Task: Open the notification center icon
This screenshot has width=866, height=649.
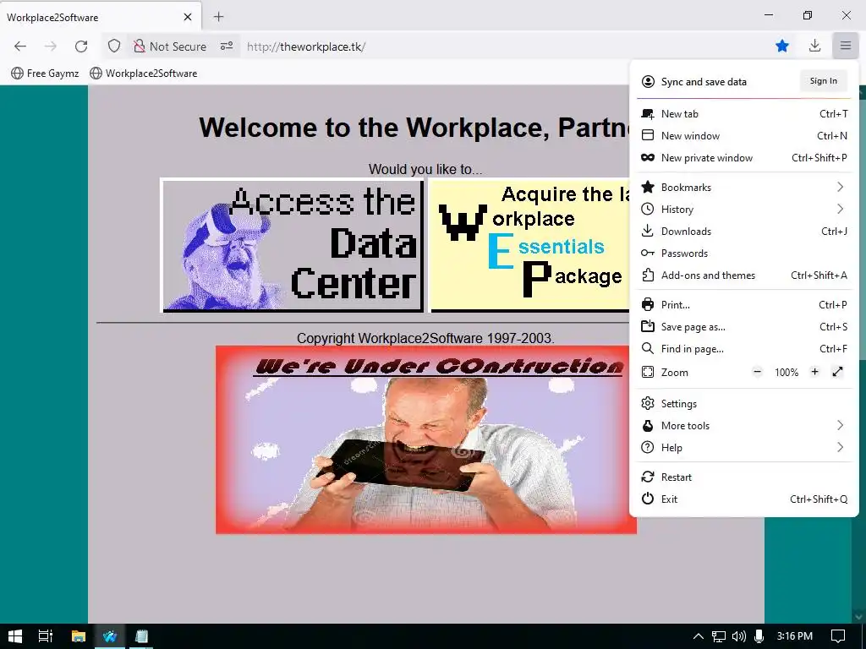Action: tap(838, 636)
